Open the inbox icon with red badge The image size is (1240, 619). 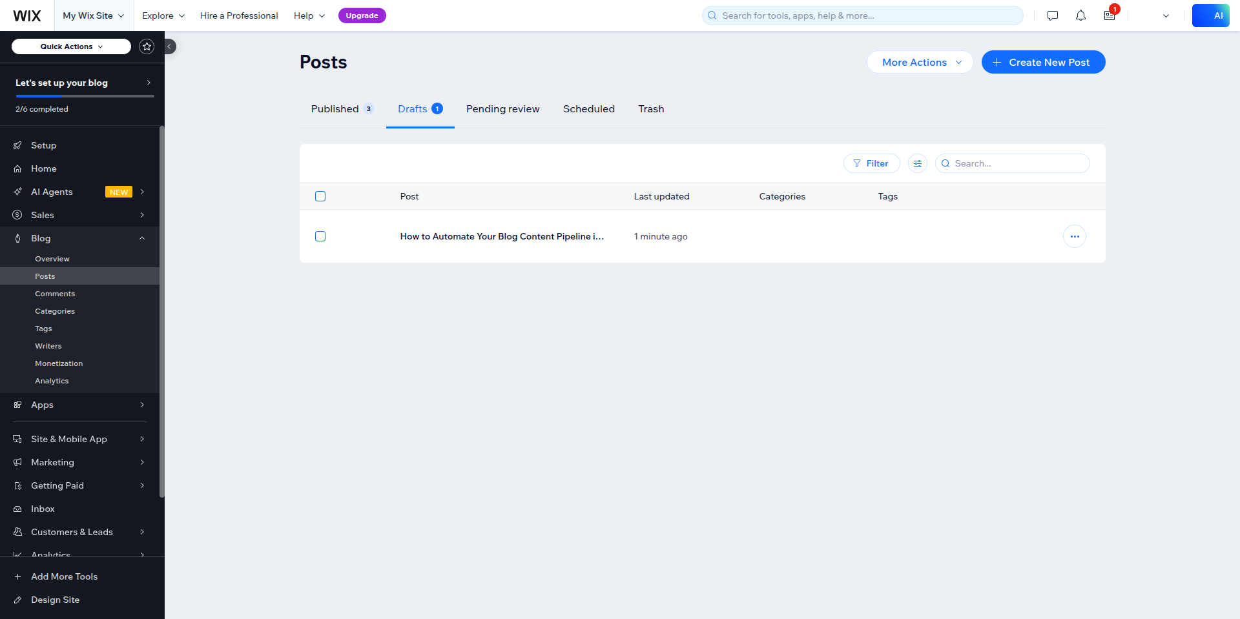1110,15
